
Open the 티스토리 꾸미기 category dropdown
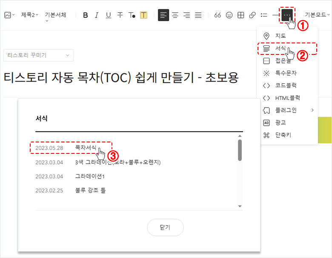click(x=39, y=55)
